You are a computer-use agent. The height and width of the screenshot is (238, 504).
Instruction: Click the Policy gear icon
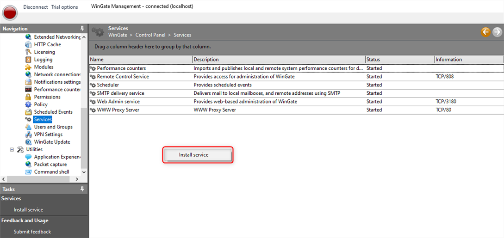click(x=28, y=104)
